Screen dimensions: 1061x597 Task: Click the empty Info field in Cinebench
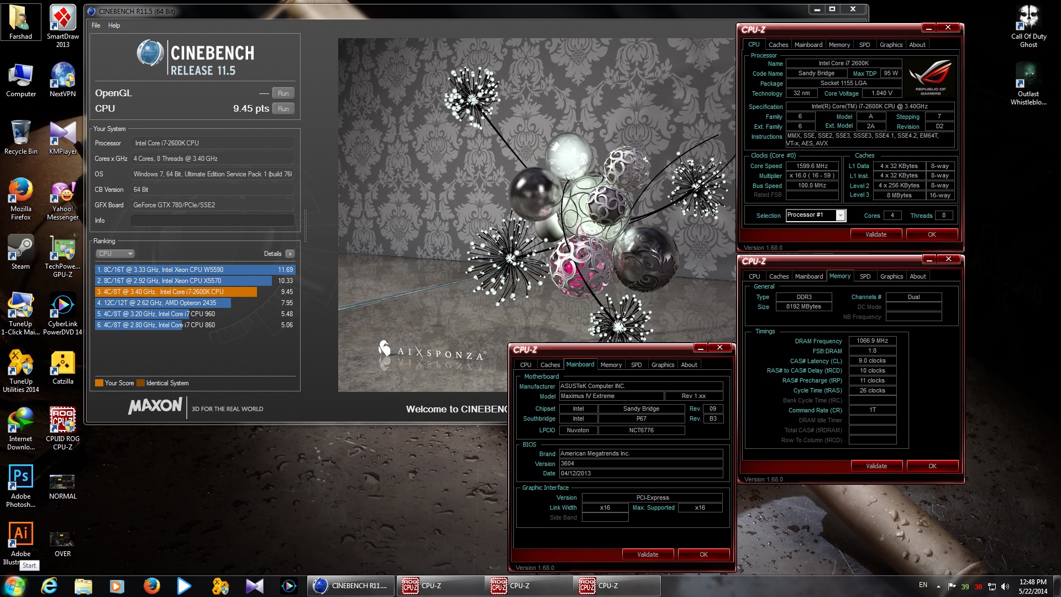[x=212, y=221]
